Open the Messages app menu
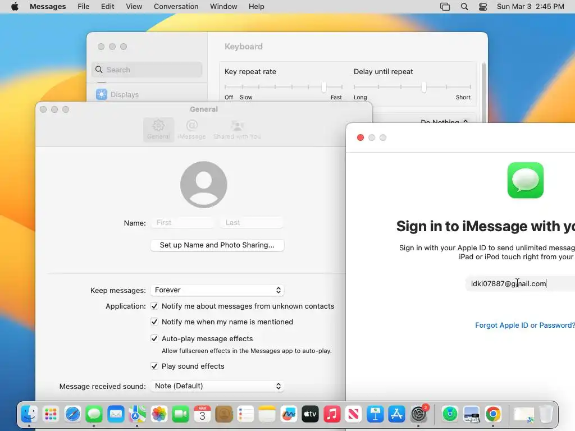This screenshot has height=431, width=575. coord(48,7)
